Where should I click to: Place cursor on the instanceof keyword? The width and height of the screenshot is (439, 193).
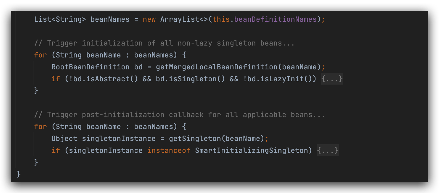169,150
